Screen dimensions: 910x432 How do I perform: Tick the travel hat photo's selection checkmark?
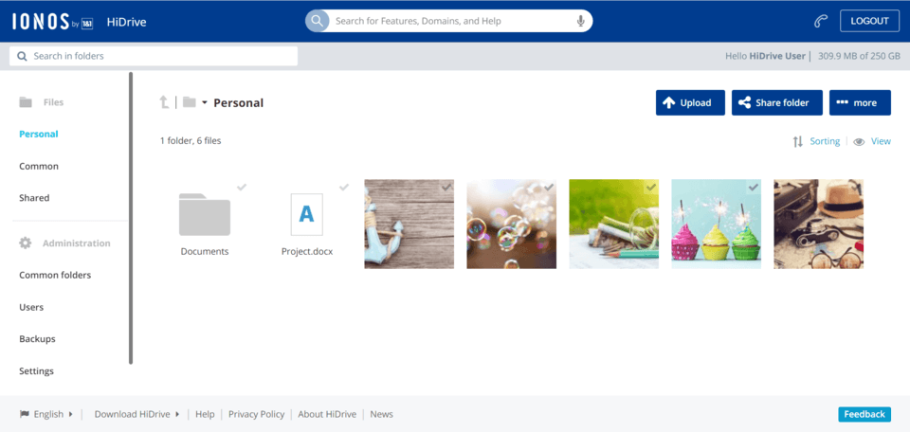pyautogui.click(x=855, y=187)
